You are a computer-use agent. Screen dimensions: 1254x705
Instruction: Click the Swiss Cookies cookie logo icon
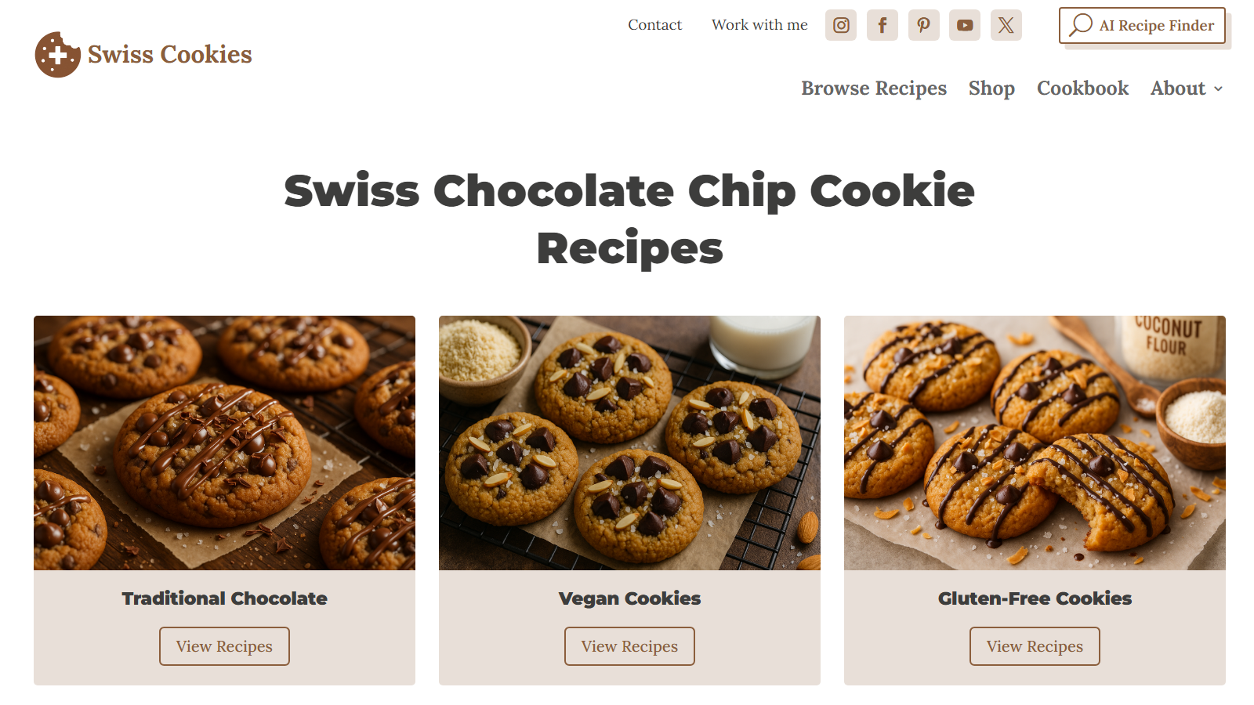(57, 55)
